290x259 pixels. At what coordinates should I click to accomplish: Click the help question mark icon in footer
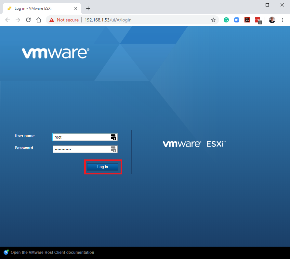click(x=6, y=252)
